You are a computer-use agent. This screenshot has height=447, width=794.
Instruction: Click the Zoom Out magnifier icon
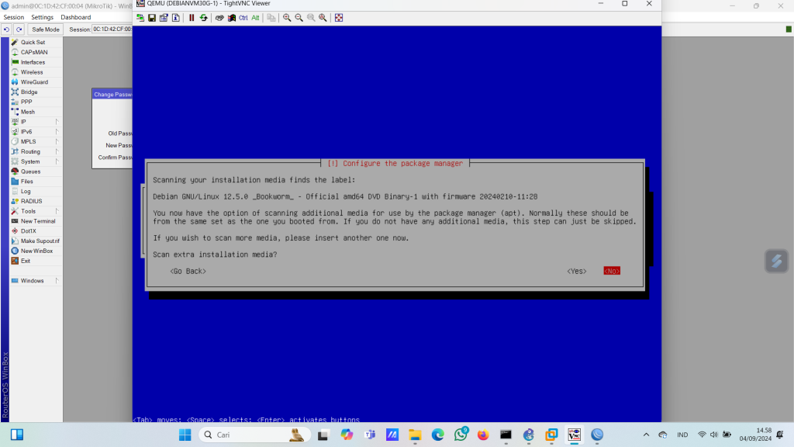pyautogui.click(x=299, y=18)
